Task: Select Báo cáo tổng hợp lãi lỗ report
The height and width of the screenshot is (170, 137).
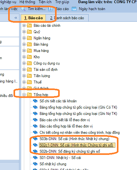Action: point(66,126)
